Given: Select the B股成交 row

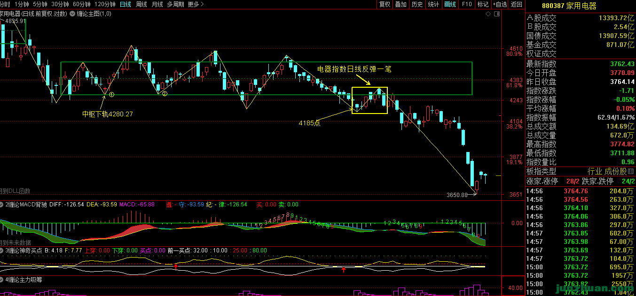Looking at the screenshot, I should click(x=581, y=27).
